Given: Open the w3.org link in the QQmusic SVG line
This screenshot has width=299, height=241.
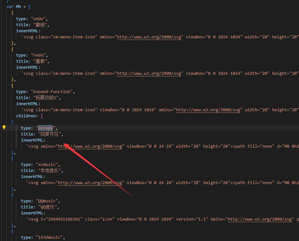Looking at the screenshot, I should pos(260,219).
